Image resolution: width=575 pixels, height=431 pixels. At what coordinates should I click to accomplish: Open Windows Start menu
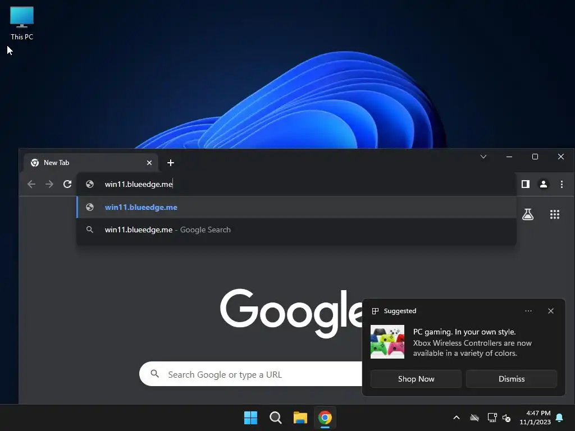point(251,418)
